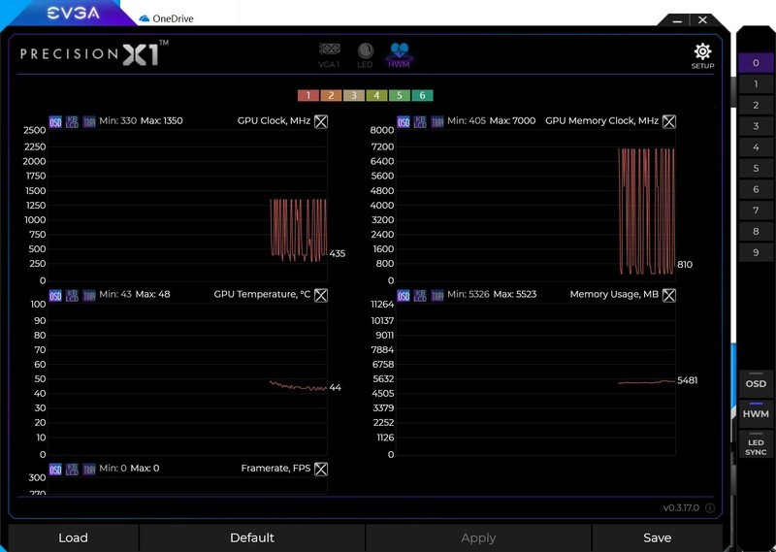
Task: Select profile slot 2
Action: 756,105
